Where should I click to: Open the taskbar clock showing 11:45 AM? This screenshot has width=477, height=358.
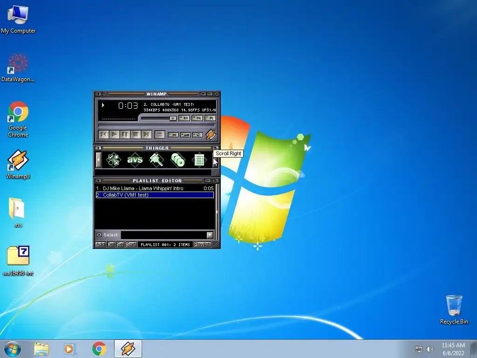453,349
